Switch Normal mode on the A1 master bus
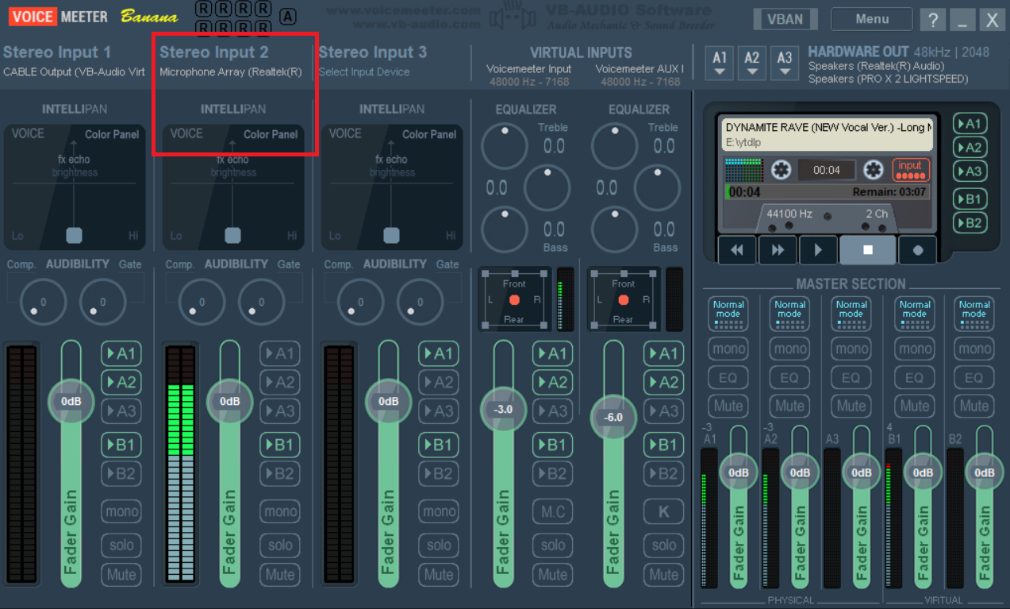1010x609 pixels. [728, 314]
